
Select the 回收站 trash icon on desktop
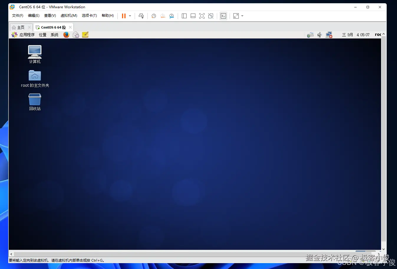click(x=35, y=102)
